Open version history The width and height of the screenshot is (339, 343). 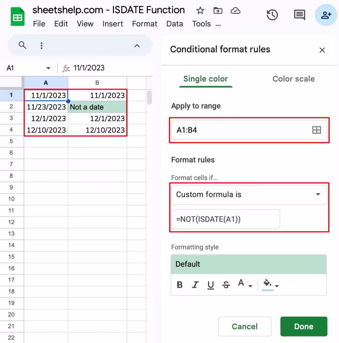click(272, 15)
